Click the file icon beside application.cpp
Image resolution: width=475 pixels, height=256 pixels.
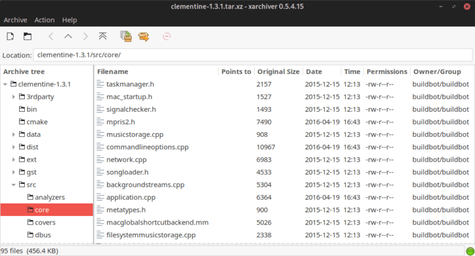click(100, 197)
